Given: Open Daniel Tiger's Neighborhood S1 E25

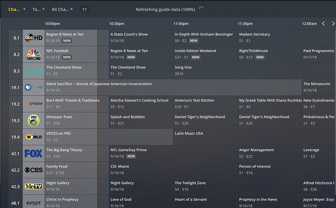Looking at the screenshot, I should pyautogui.click(x=205, y=121).
